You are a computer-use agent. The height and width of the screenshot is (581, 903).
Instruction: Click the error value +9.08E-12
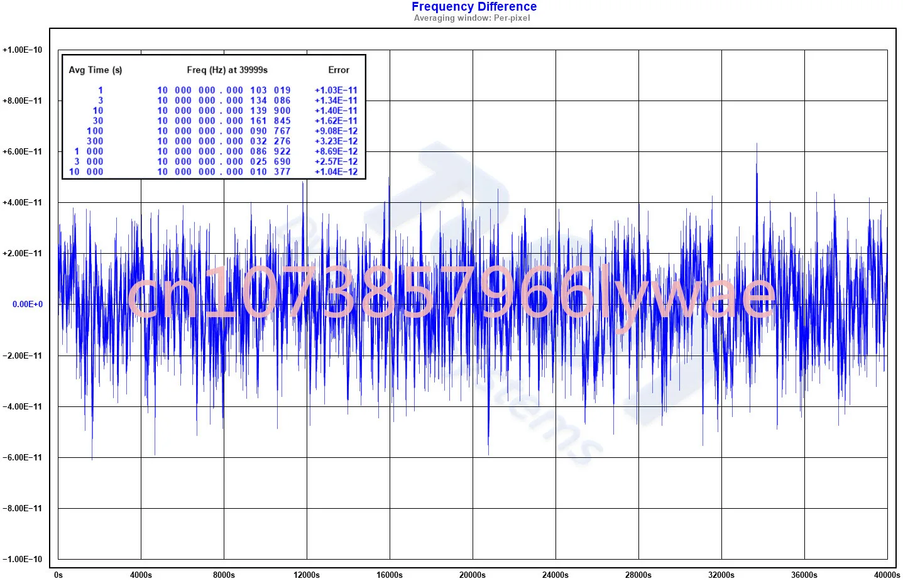tap(336, 131)
